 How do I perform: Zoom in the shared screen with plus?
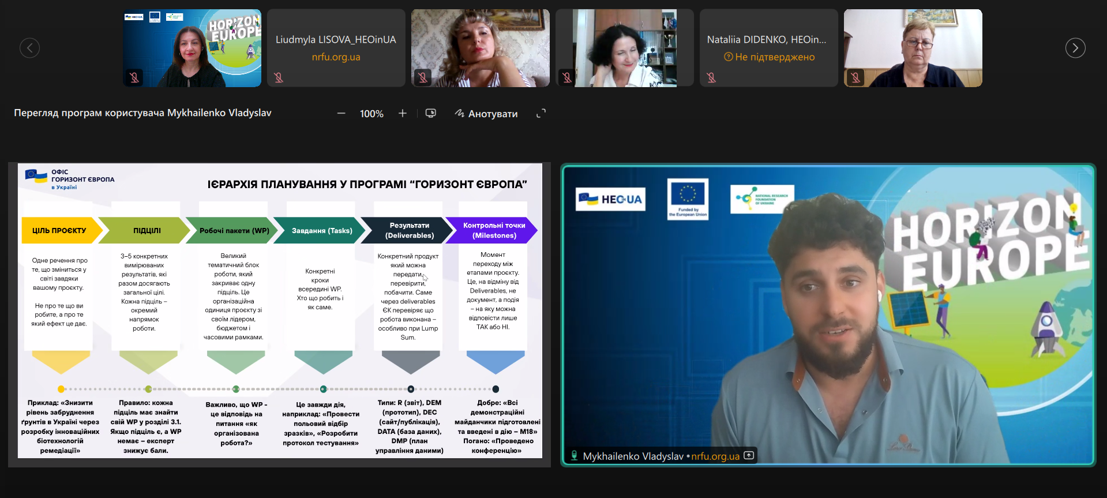403,114
